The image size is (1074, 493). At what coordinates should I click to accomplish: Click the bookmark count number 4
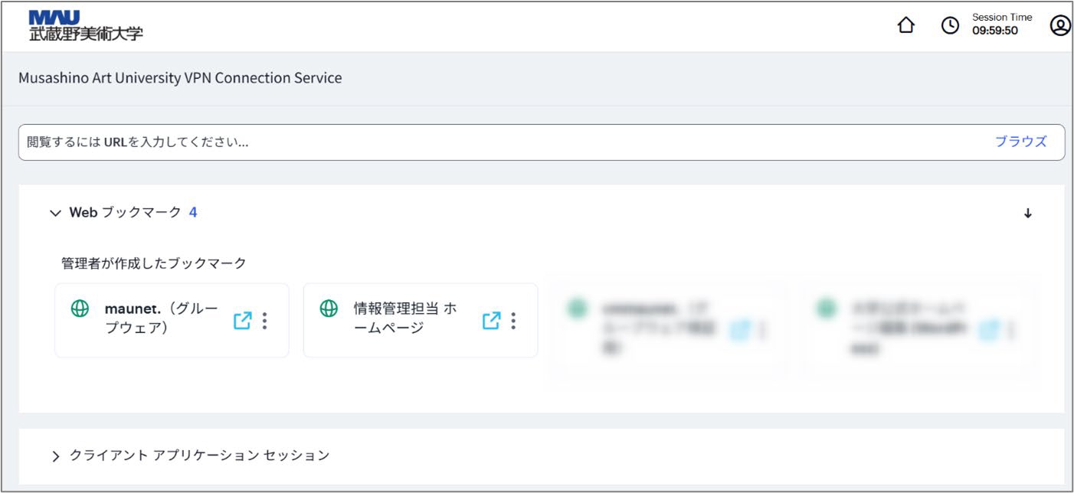coord(193,213)
